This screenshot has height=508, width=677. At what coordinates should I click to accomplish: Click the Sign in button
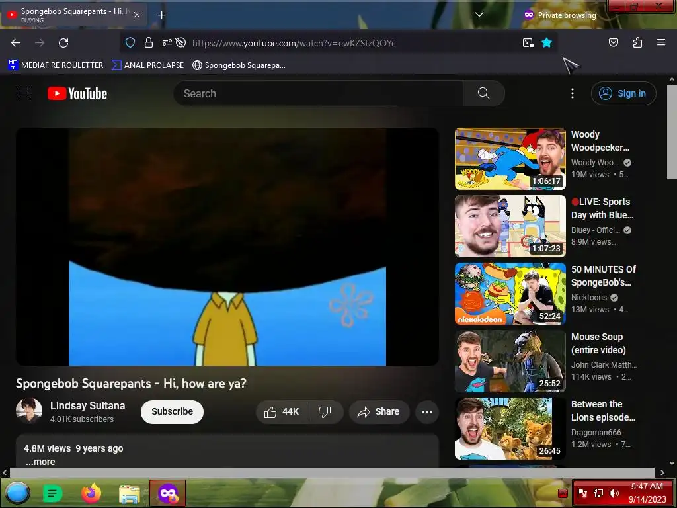[x=623, y=93]
